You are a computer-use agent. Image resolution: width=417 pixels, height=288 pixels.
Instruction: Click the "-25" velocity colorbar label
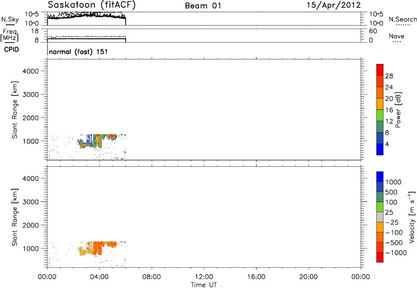(x=392, y=222)
